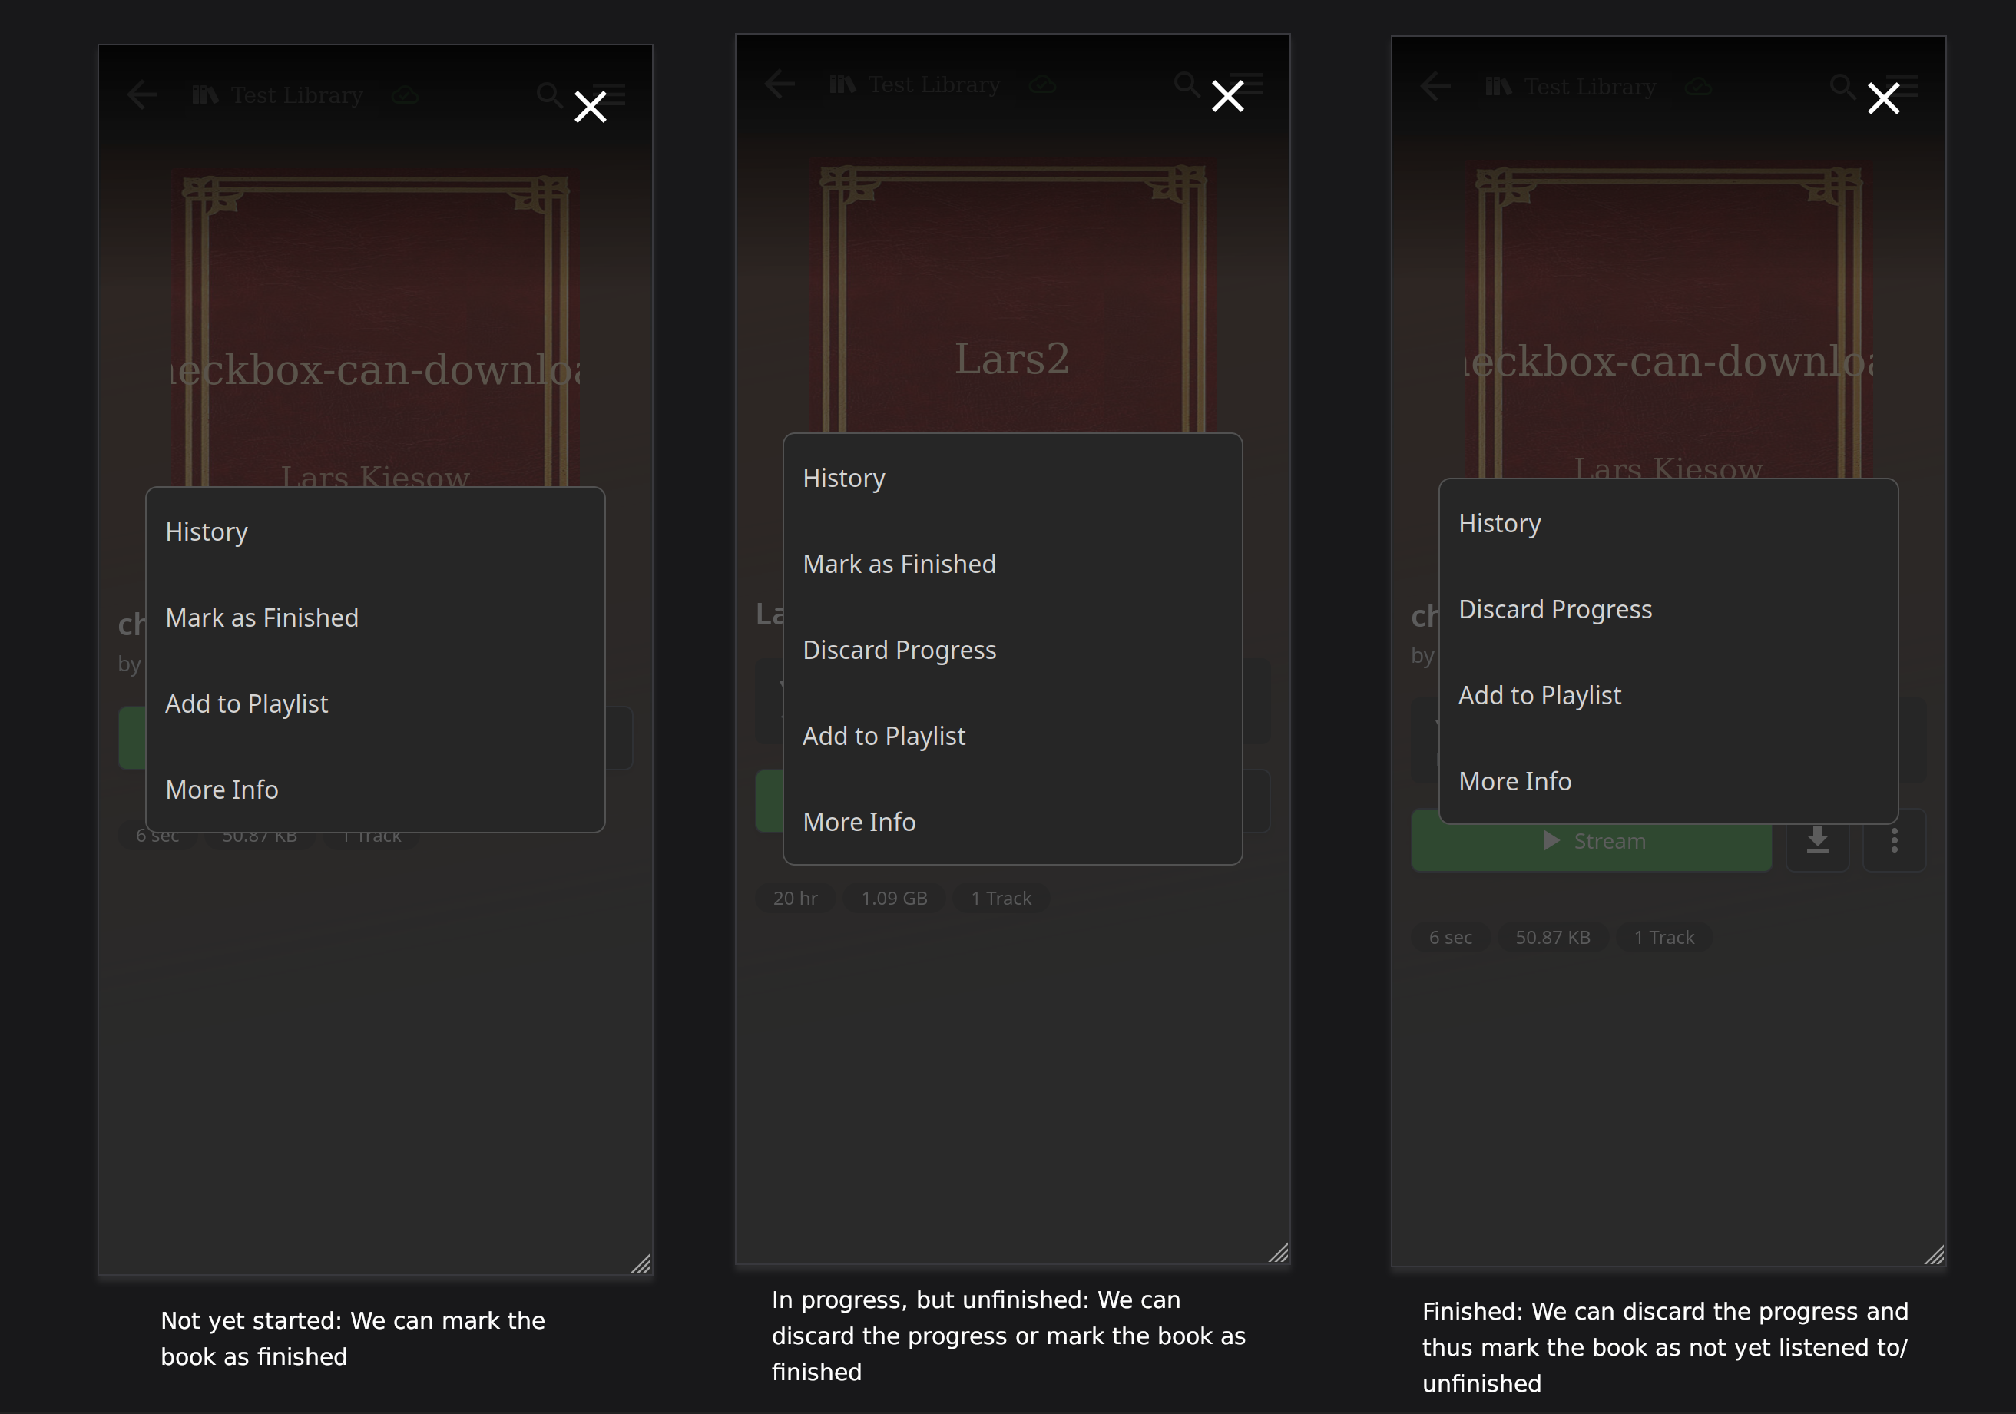Select History in the middle screenshot menu
The height and width of the screenshot is (1414, 2016).
tap(1012, 479)
